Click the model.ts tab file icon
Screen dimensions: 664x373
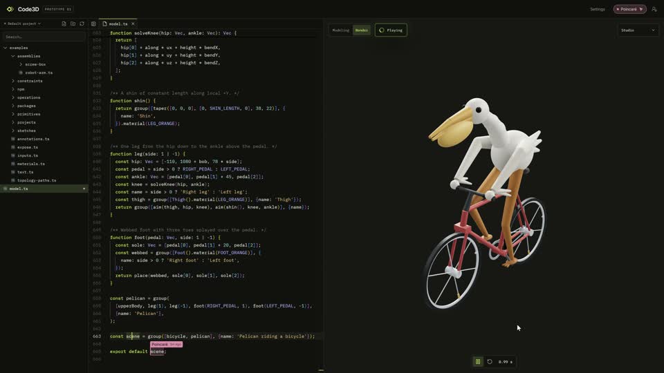104,23
